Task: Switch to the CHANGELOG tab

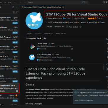Action: (49, 33)
